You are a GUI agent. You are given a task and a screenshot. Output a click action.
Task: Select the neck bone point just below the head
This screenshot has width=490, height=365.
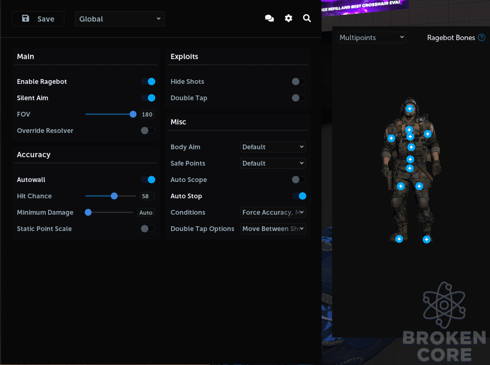[x=409, y=129]
